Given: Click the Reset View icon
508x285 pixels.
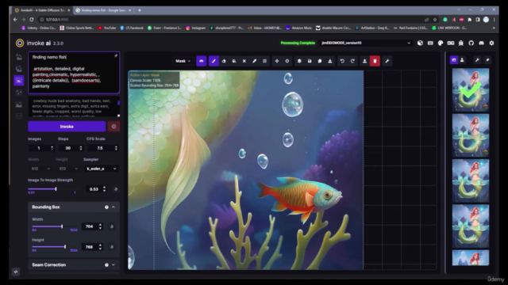Looking at the screenshot, I should point(287,61).
